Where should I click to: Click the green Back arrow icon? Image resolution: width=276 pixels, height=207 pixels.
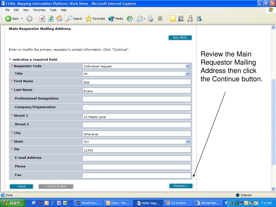tap(8, 19)
